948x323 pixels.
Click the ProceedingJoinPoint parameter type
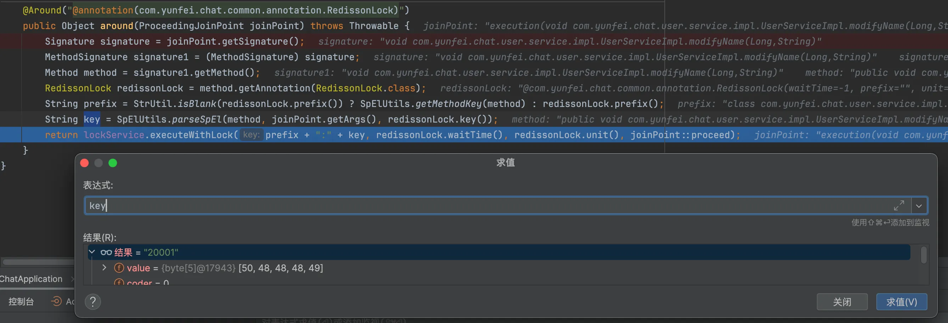(x=191, y=26)
